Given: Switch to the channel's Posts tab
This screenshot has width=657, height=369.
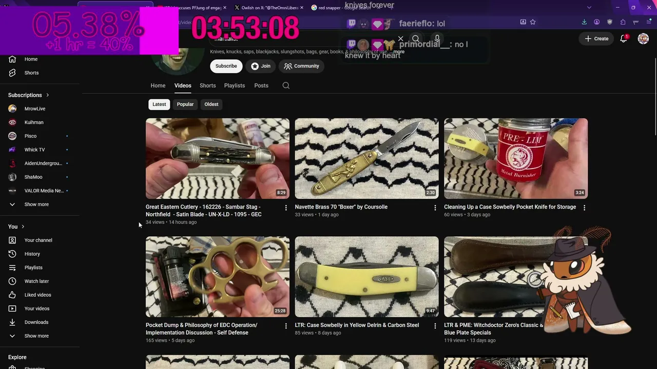Looking at the screenshot, I should pyautogui.click(x=261, y=86).
